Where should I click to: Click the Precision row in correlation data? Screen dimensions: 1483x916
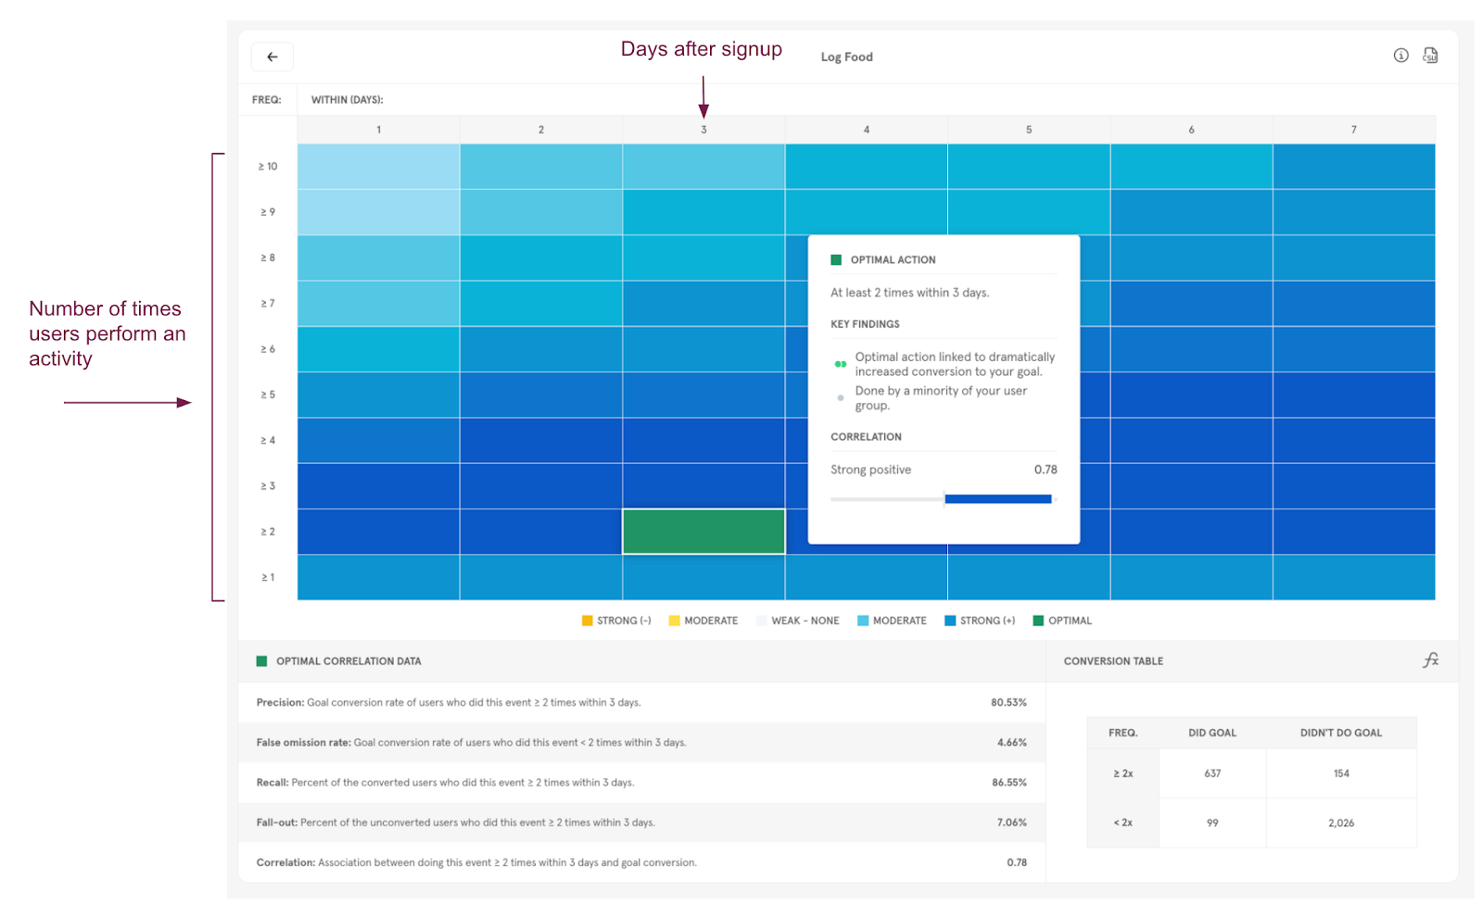[x=641, y=703]
